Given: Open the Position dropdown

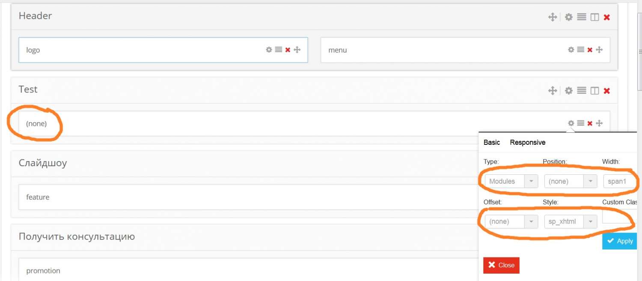Looking at the screenshot, I should pos(570,181).
